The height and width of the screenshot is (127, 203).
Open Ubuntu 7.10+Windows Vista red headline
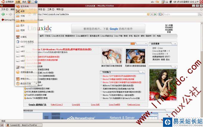[62, 49]
